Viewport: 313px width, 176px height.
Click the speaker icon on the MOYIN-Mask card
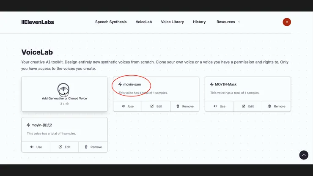[215, 106]
